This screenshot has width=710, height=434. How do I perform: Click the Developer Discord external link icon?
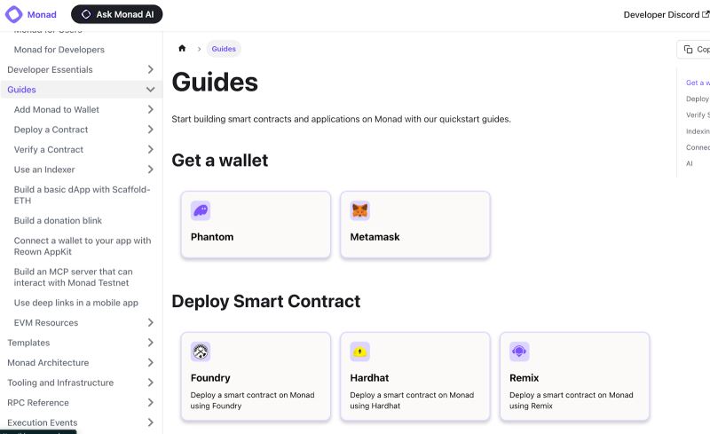706,14
